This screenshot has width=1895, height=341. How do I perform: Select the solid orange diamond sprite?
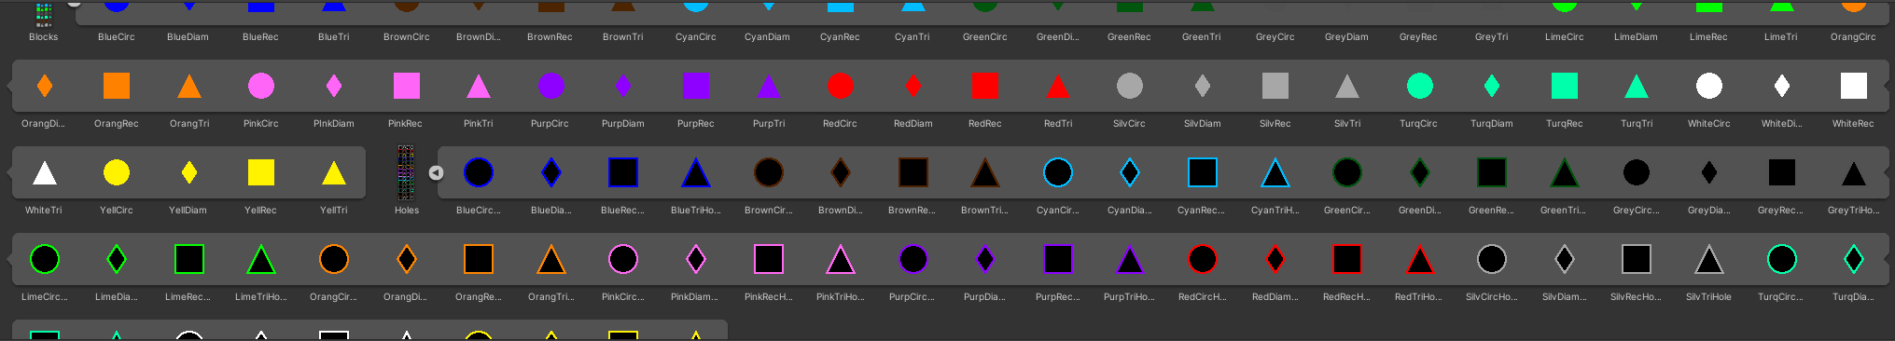click(x=44, y=86)
